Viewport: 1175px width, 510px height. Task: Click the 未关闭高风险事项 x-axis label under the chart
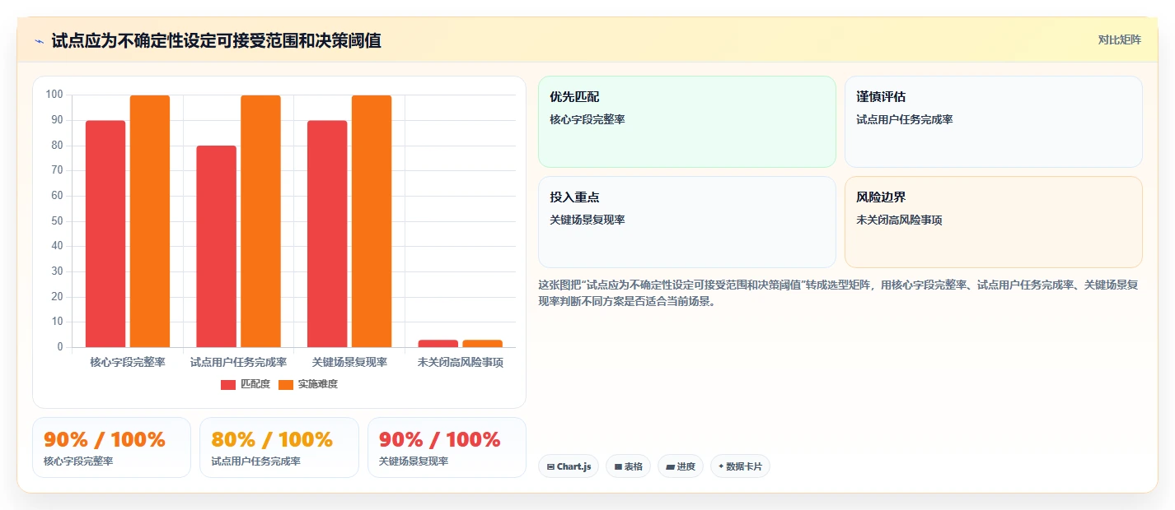[461, 362]
